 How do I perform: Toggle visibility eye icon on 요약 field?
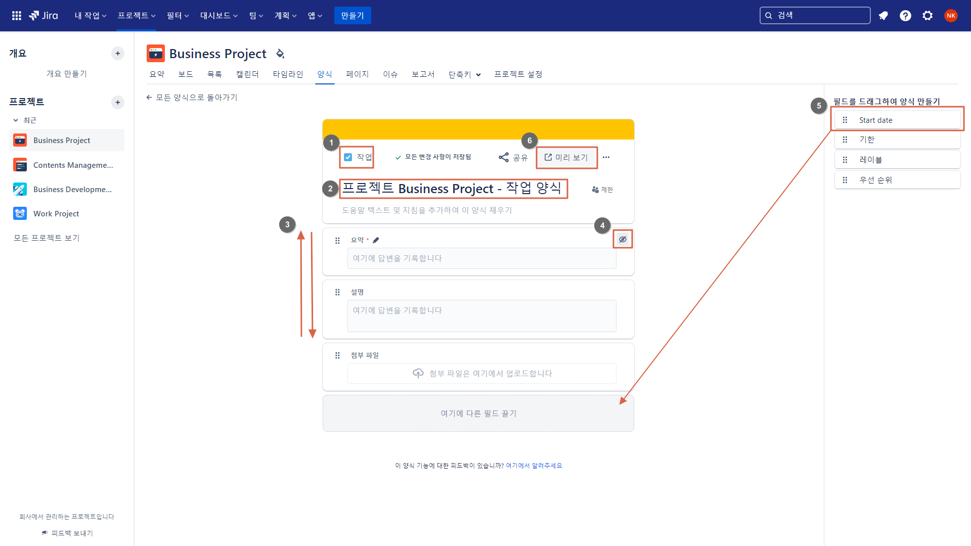(623, 239)
